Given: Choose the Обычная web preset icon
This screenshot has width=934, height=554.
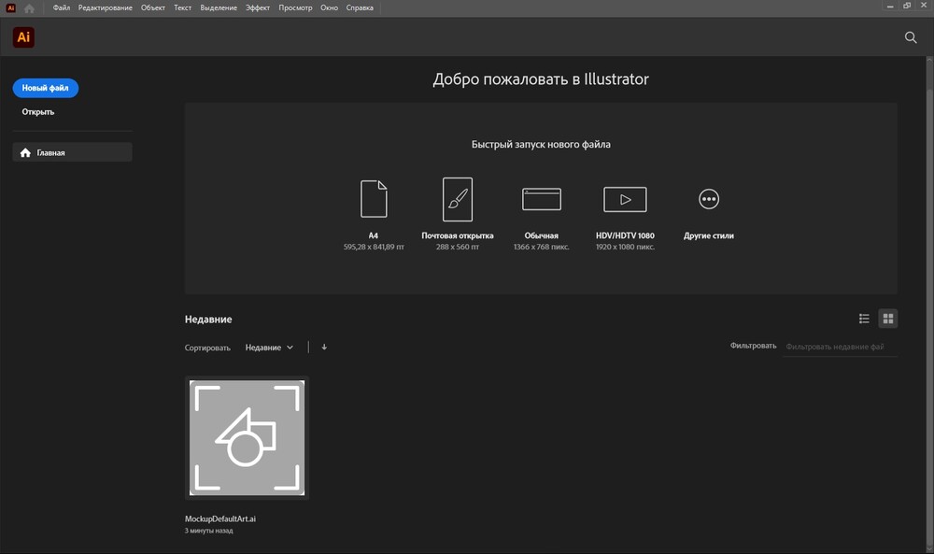Looking at the screenshot, I should point(542,198).
